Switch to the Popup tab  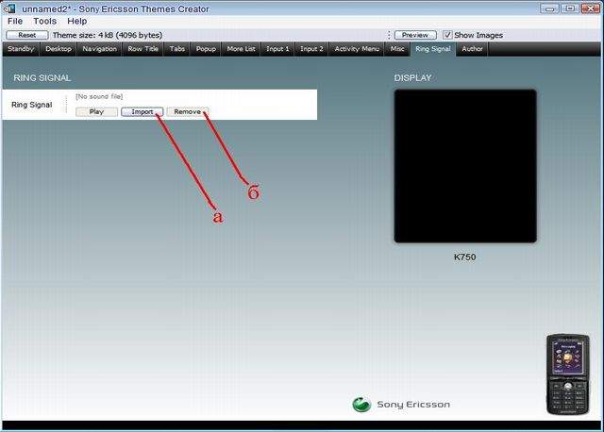(x=206, y=49)
